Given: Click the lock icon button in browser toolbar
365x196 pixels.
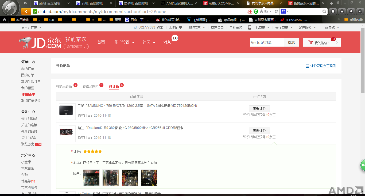Looking at the screenshot, I should click(333, 11).
